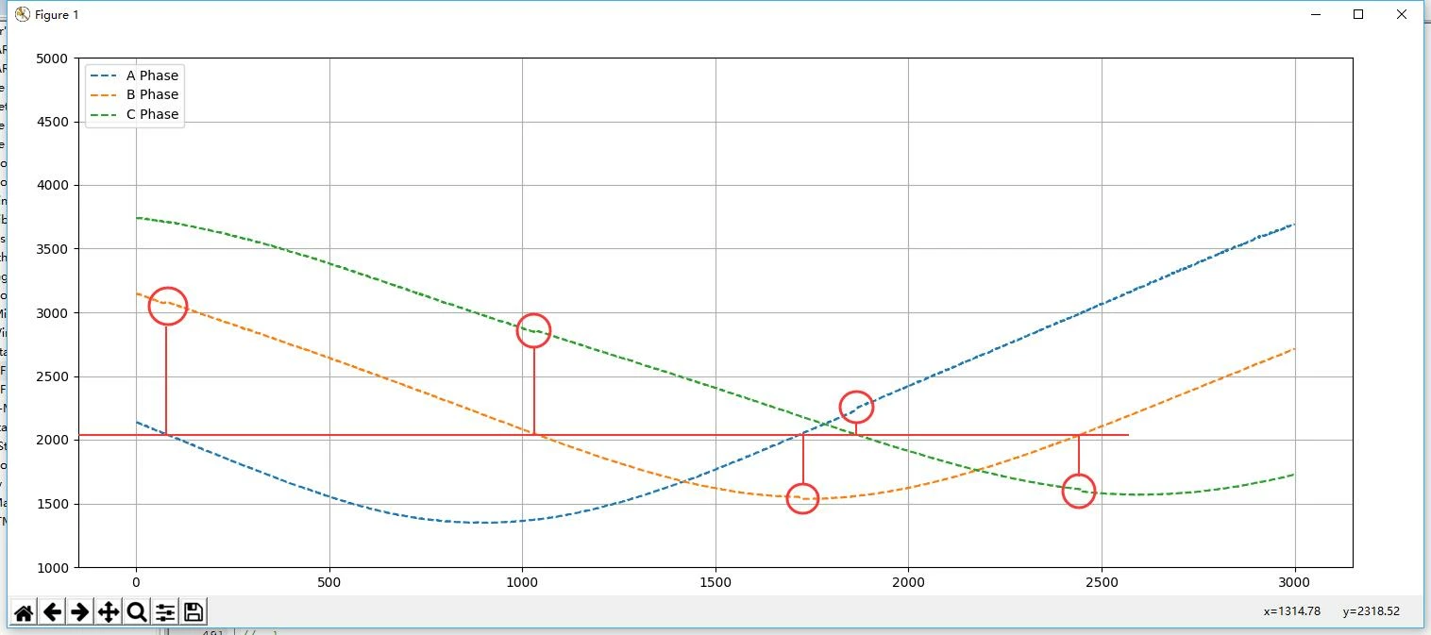Click the x=1314.78 cursor coordinate readout
1431x635 pixels.
pyautogui.click(x=1291, y=611)
